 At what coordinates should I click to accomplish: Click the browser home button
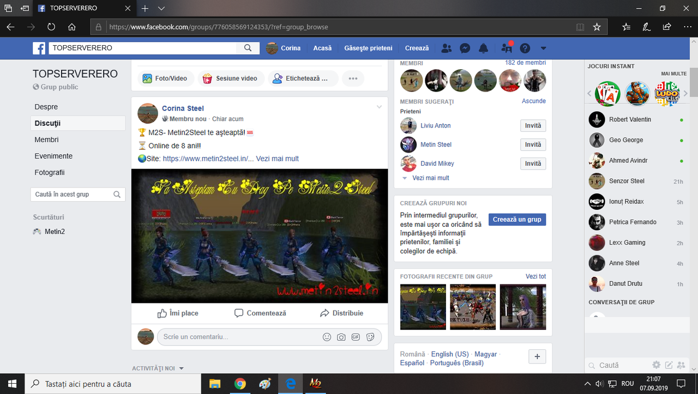pyautogui.click(x=71, y=27)
